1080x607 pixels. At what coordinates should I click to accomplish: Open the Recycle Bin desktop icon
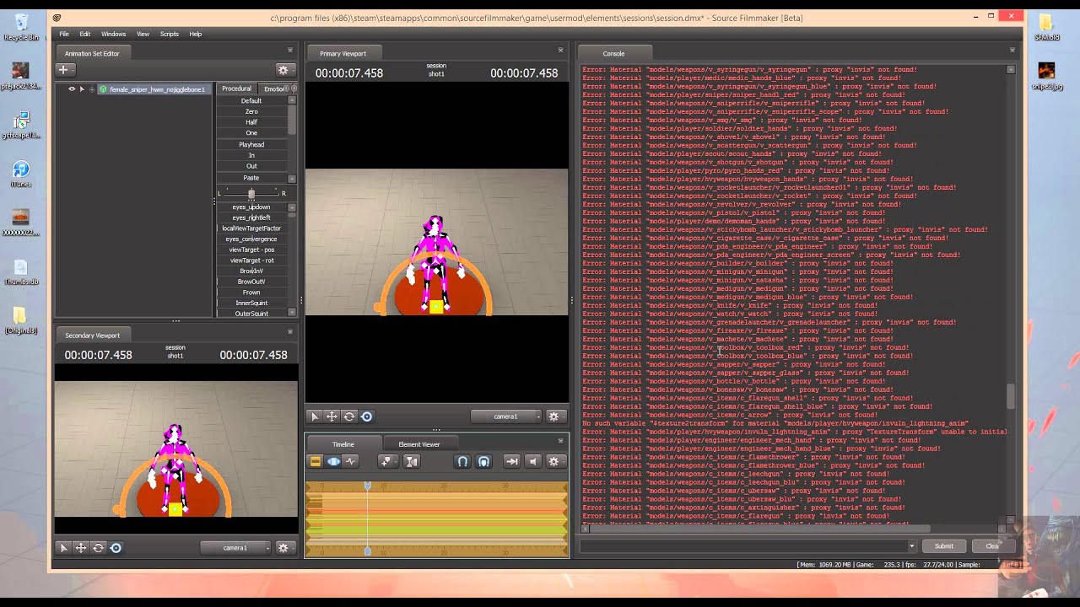click(21, 26)
